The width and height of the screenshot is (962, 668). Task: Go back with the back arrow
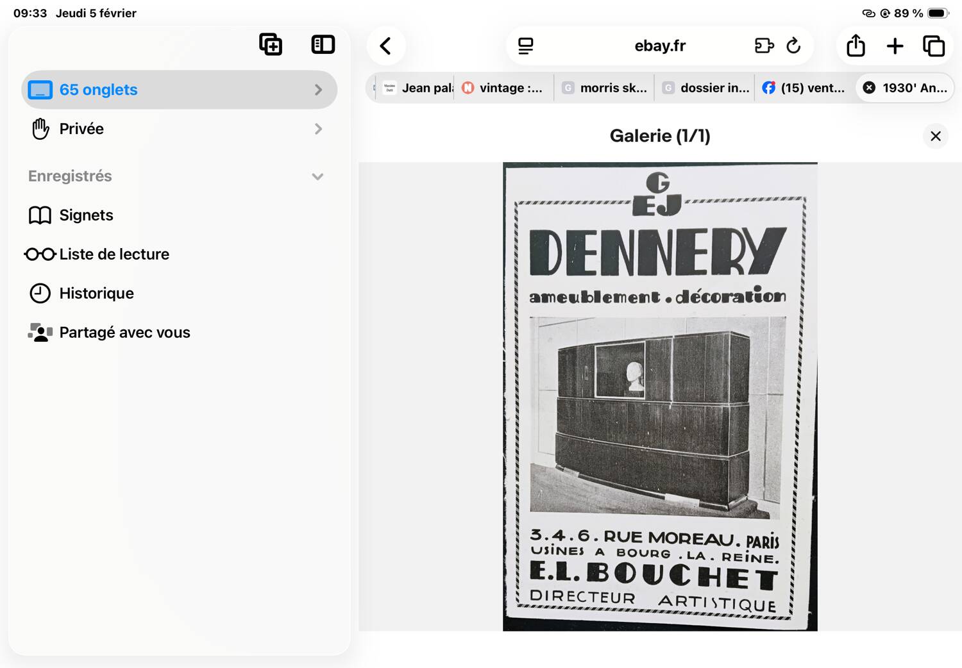385,46
